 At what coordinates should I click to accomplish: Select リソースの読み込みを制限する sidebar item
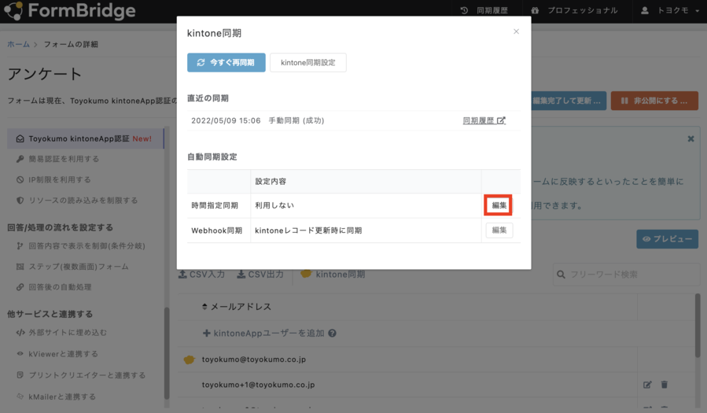(76, 201)
